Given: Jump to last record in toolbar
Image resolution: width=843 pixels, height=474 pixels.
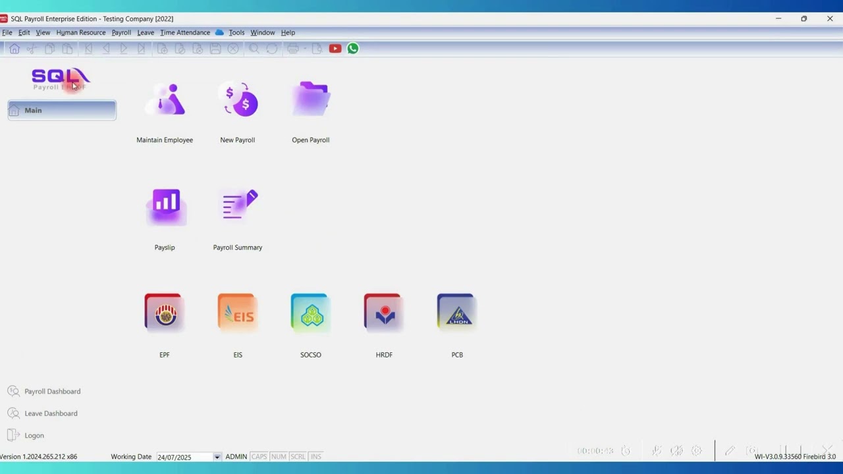Looking at the screenshot, I should 142,49.
